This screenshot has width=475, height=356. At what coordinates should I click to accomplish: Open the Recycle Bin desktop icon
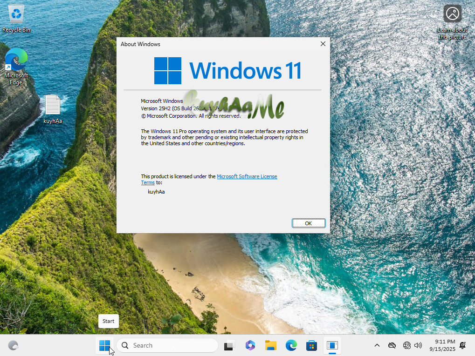tap(16, 18)
